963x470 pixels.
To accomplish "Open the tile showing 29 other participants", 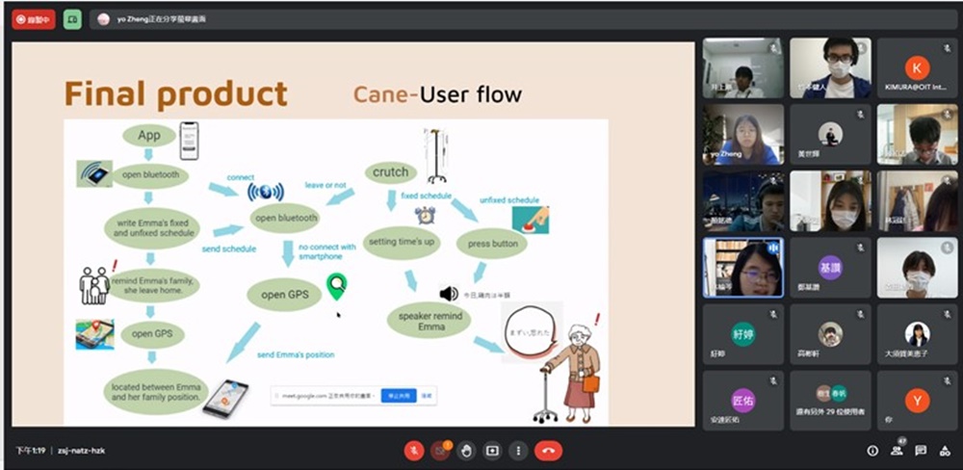I will 829,401.
